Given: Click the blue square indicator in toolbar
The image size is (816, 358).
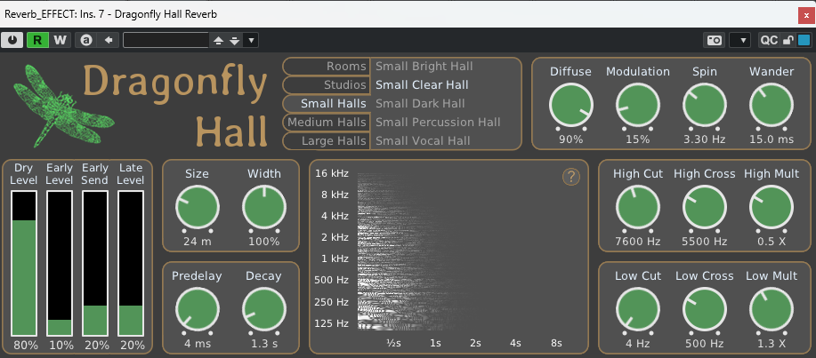Looking at the screenshot, I should coord(804,40).
